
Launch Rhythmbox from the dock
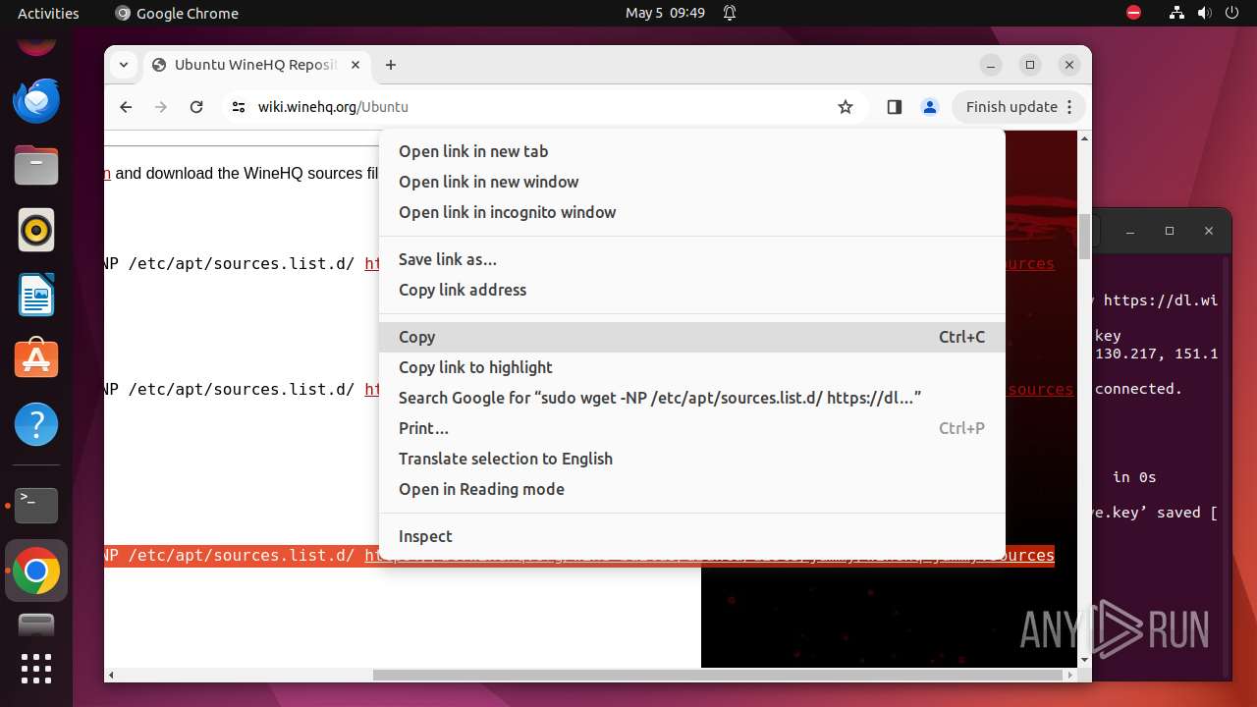point(36,231)
